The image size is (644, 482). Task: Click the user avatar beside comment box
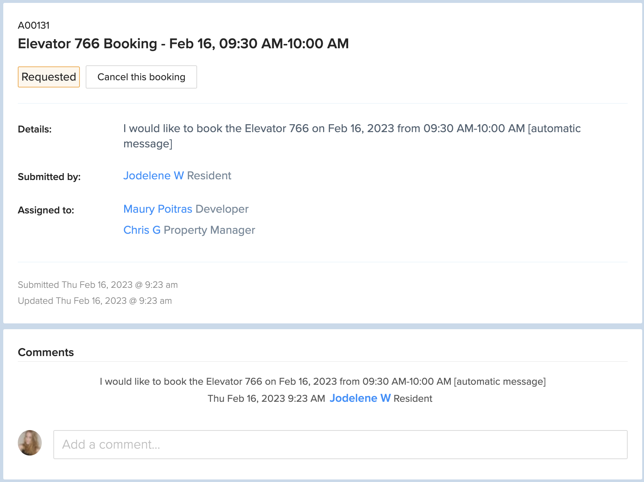point(30,443)
